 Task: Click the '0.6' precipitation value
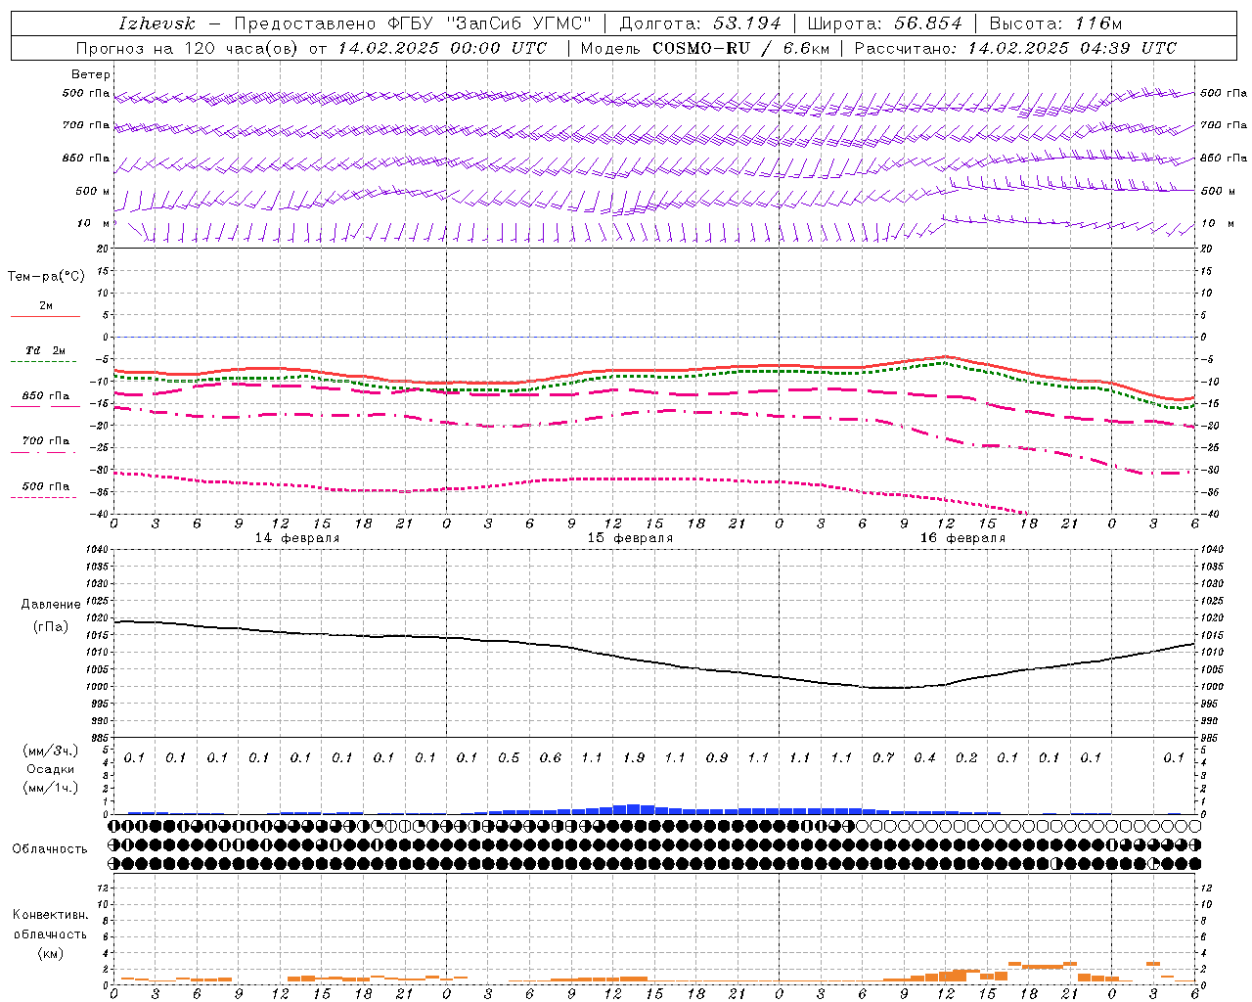coord(551,757)
